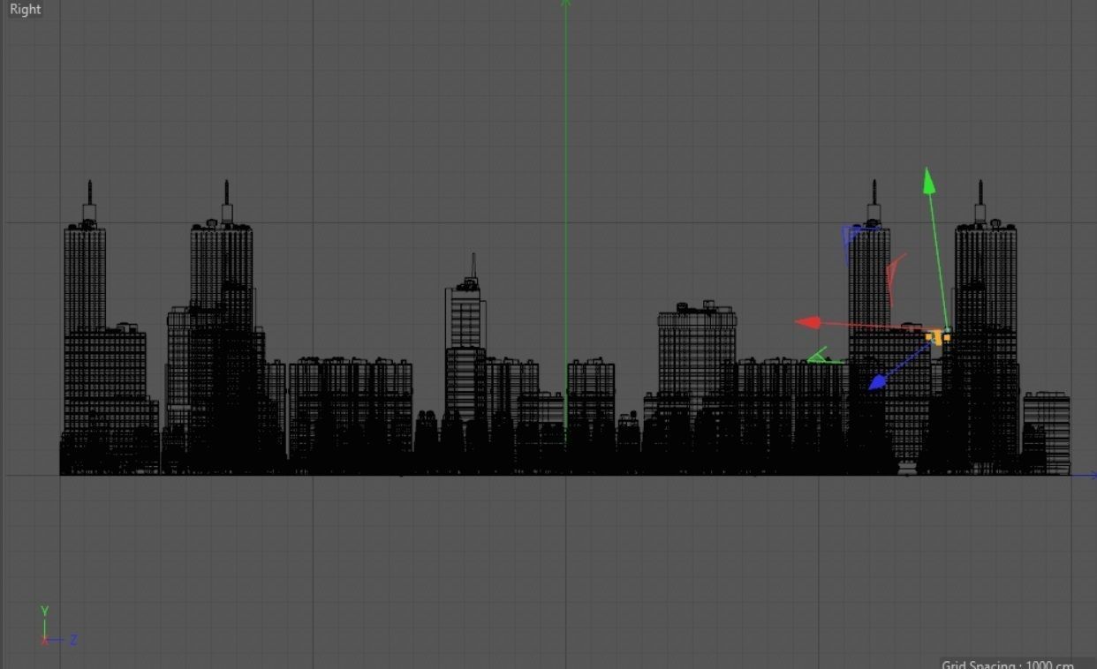Viewport: 1097px width, 669px height.
Task: Click the red axis arrow handle
Action: coord(808,323)
